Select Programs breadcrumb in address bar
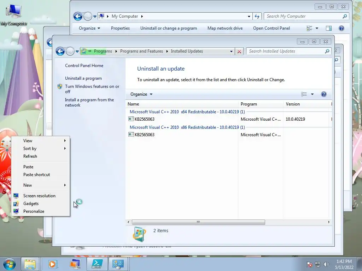This screenshot has height=271, width=362. point(103,51)
